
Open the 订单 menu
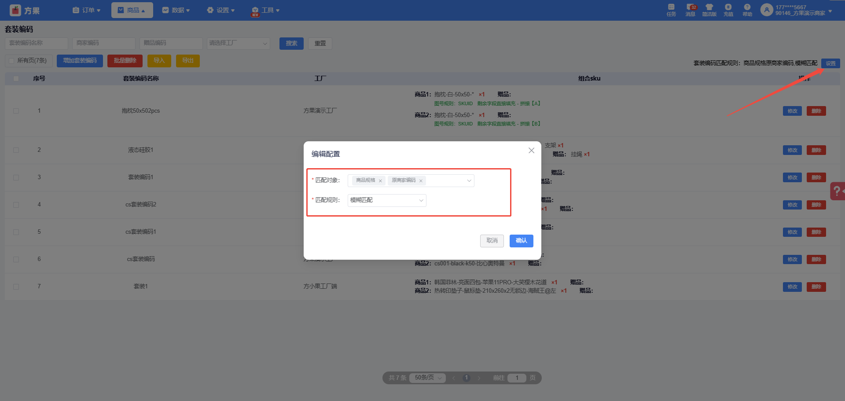coord(87,10)
